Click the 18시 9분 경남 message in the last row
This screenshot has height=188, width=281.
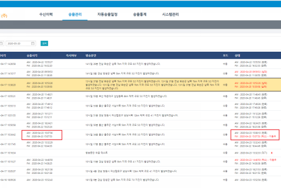point(122,180)
